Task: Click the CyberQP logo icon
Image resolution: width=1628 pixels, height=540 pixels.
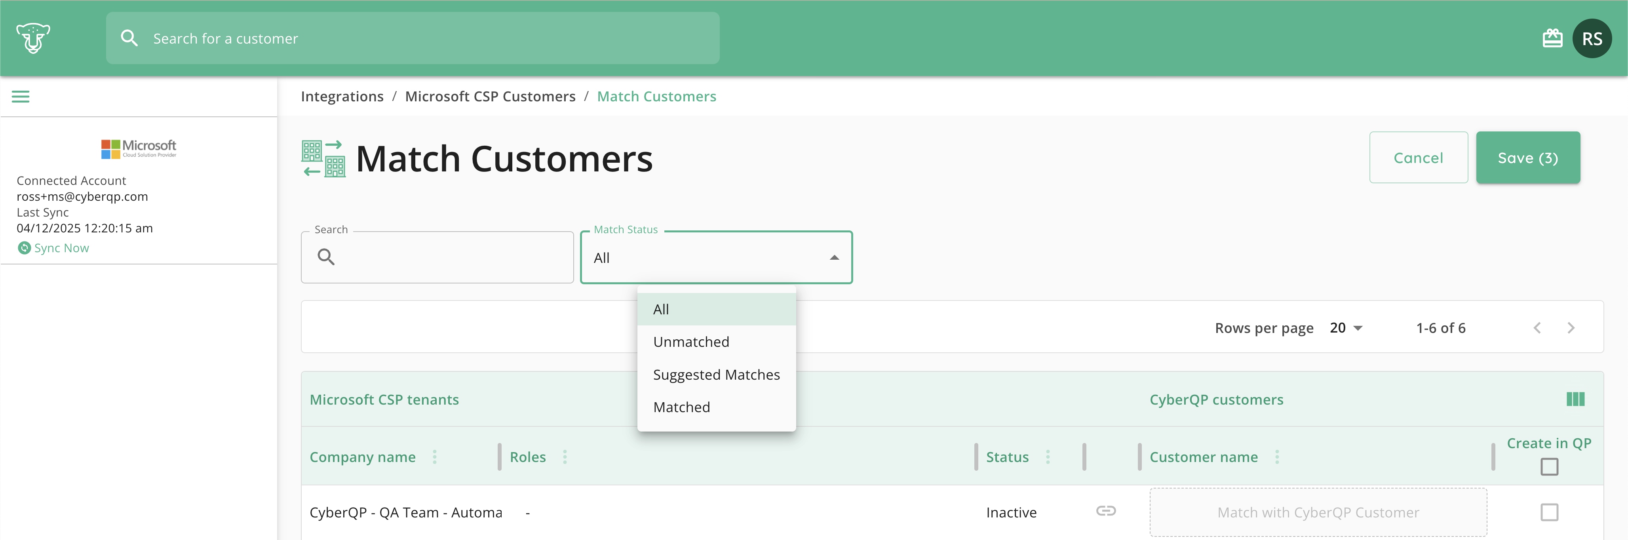Action: pyautogui.click(x=33, y=38)
